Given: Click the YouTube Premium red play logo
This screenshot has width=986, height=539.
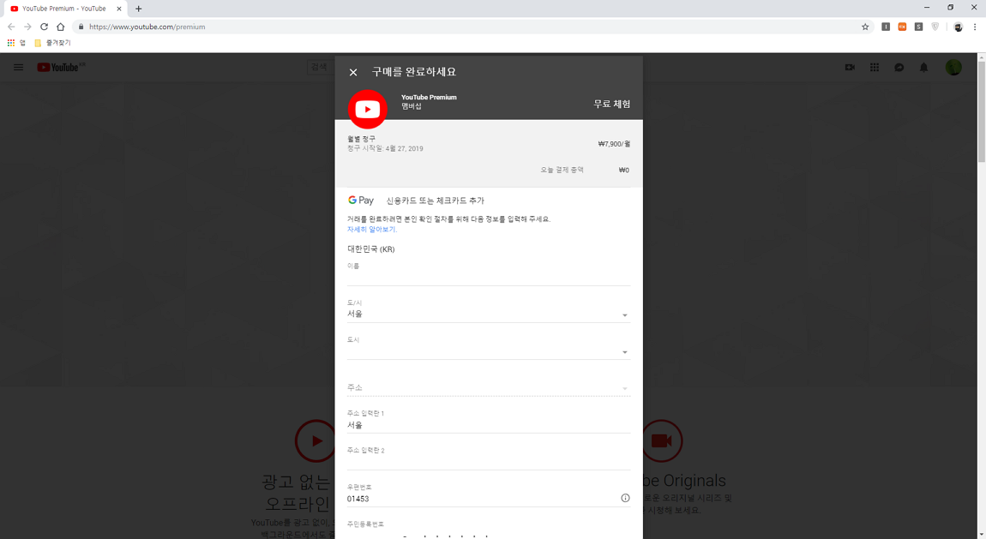Looking at the screenshot, I should click(x=367, y=110).
